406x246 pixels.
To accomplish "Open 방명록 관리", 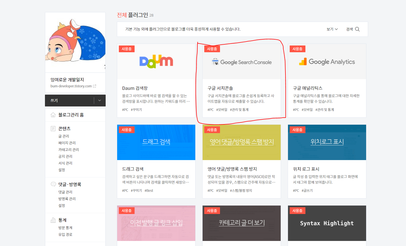I will 67,199.
